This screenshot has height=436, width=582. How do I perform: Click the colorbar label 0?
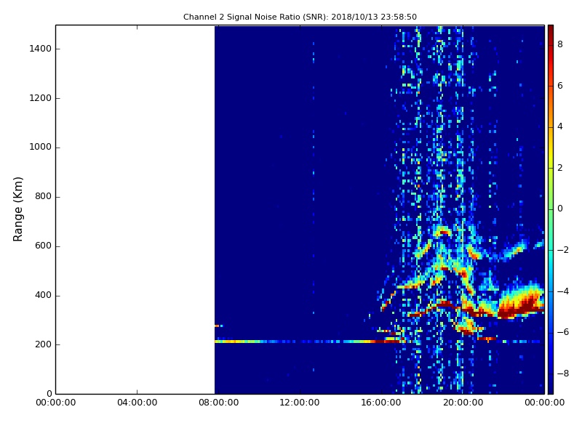click(x=560, y=209)
